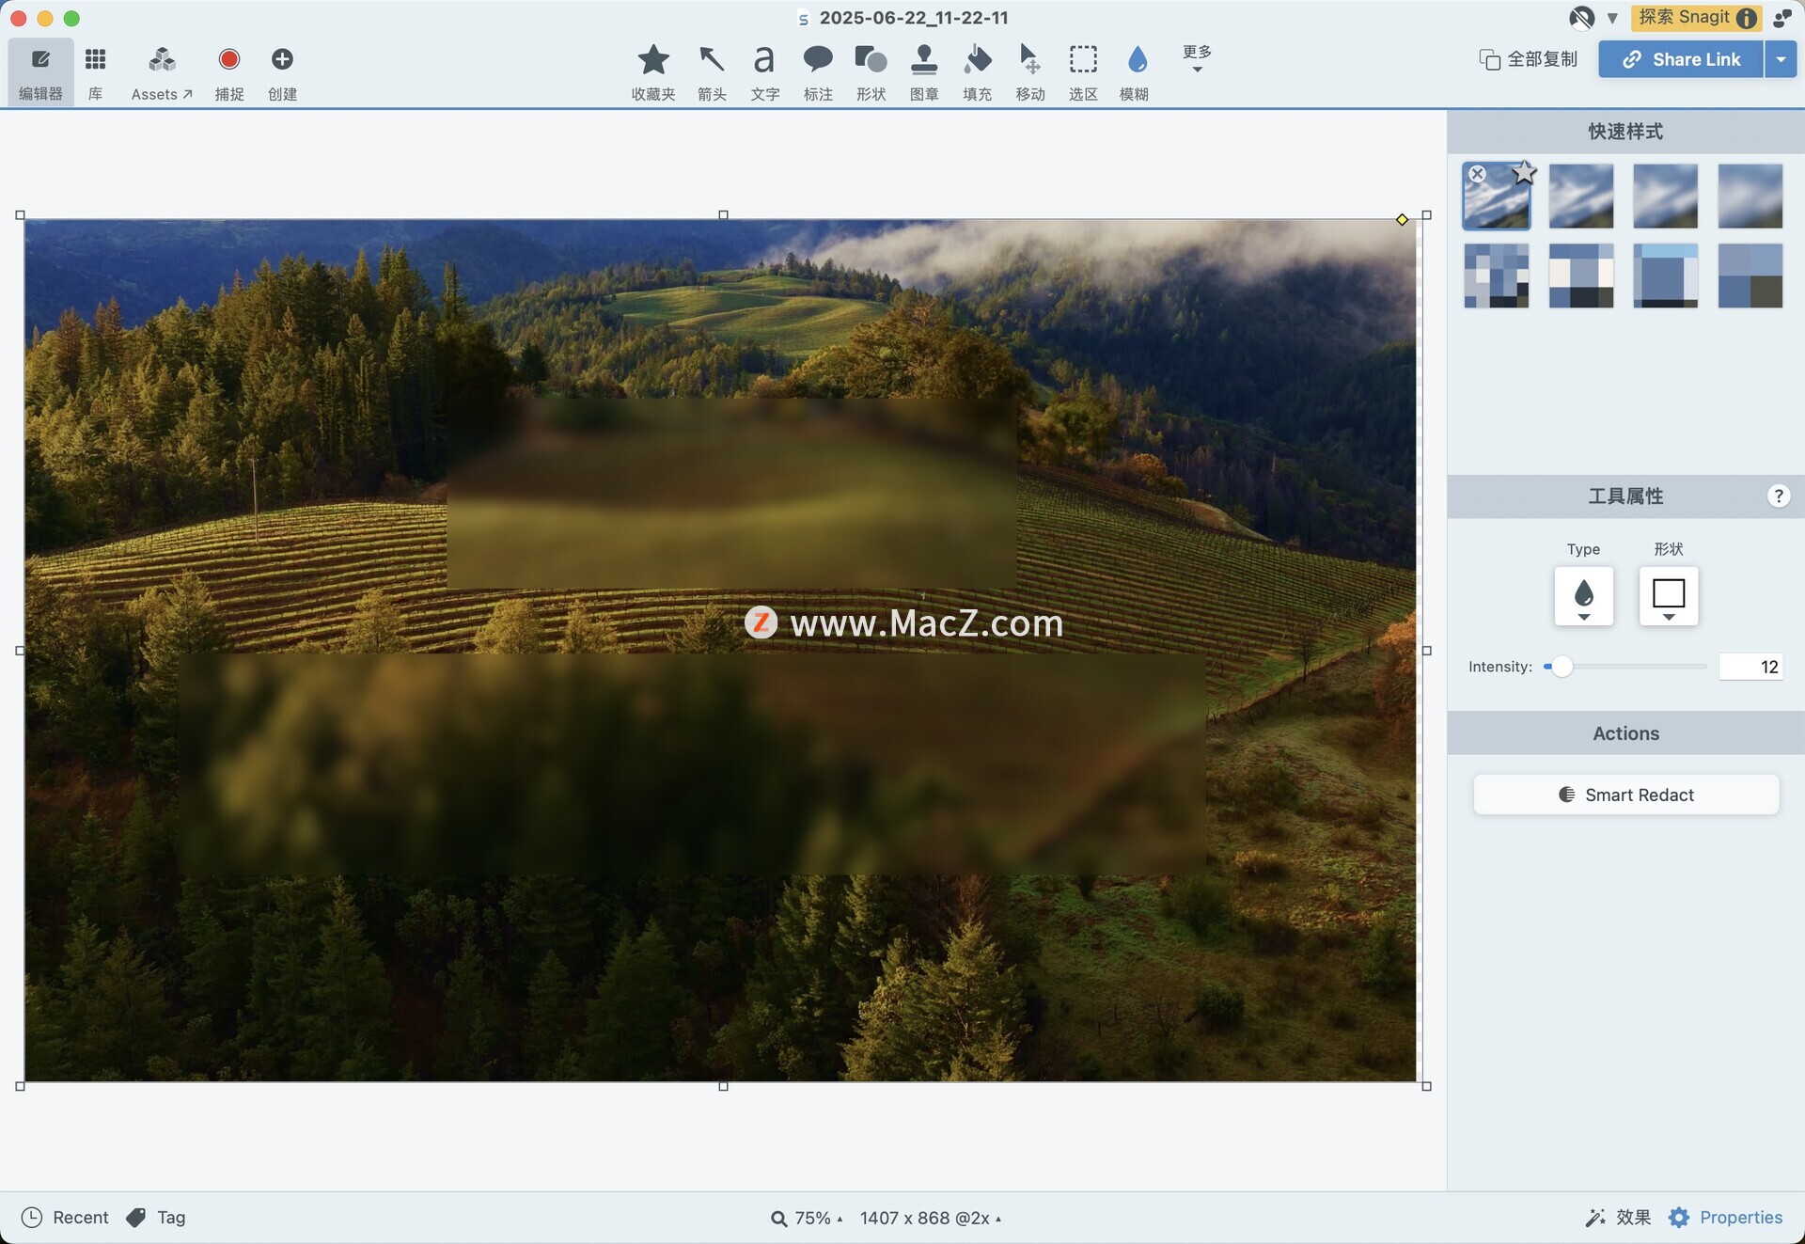Click the account icon at top right
This screenshot has height=1244, width=1805.
[x=1781, y=17]
